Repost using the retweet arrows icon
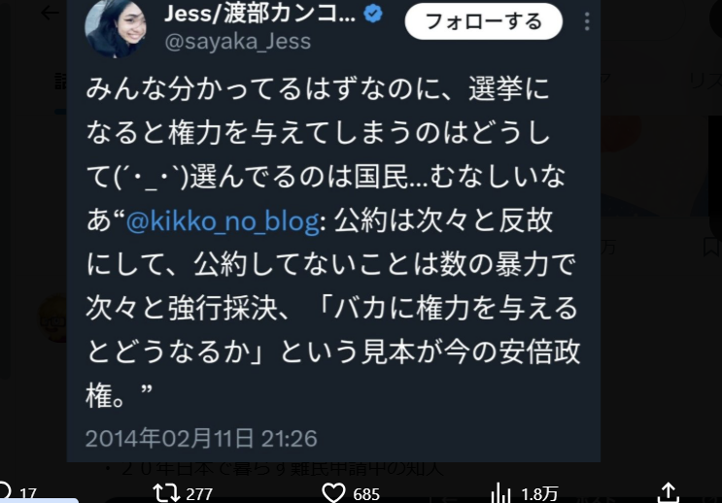 [x=166, y=493]
